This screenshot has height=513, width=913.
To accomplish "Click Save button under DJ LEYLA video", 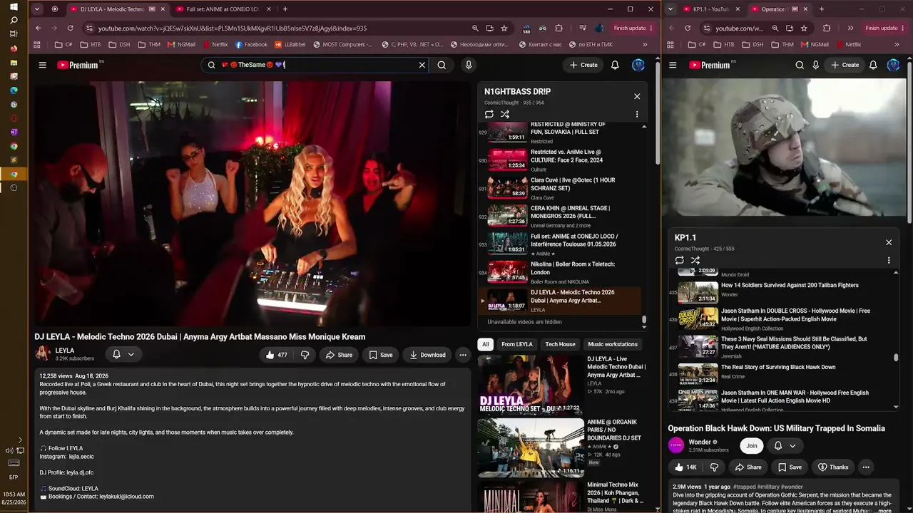I will pos(380,355).
